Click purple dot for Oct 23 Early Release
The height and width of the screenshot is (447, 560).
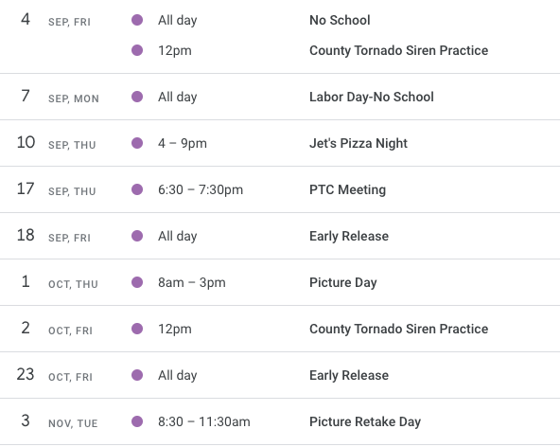point(137,375)
